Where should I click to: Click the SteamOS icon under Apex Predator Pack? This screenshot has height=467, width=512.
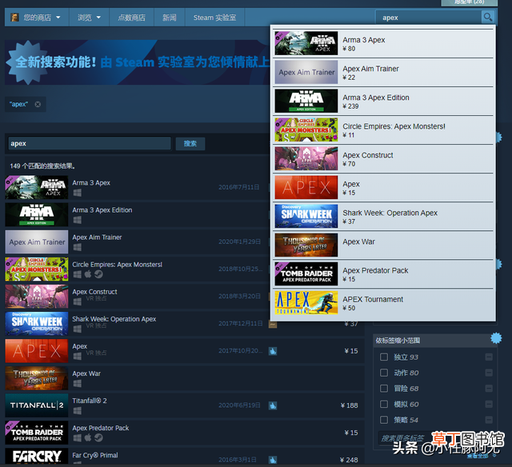pos(98,437)
